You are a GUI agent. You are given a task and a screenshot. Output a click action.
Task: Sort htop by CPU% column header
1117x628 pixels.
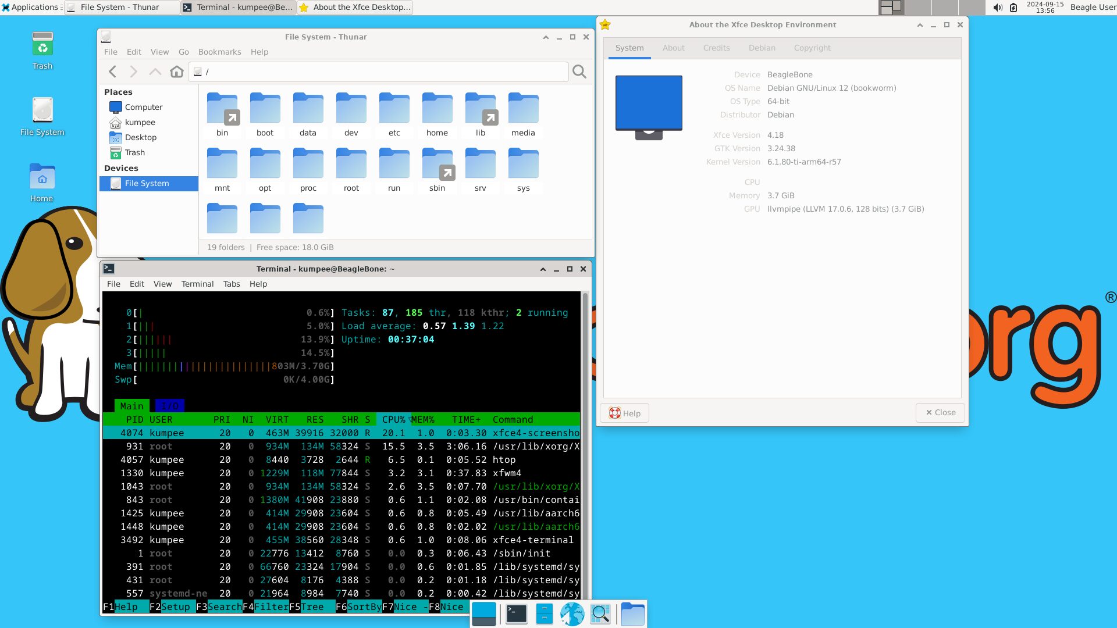click(394, 419)
